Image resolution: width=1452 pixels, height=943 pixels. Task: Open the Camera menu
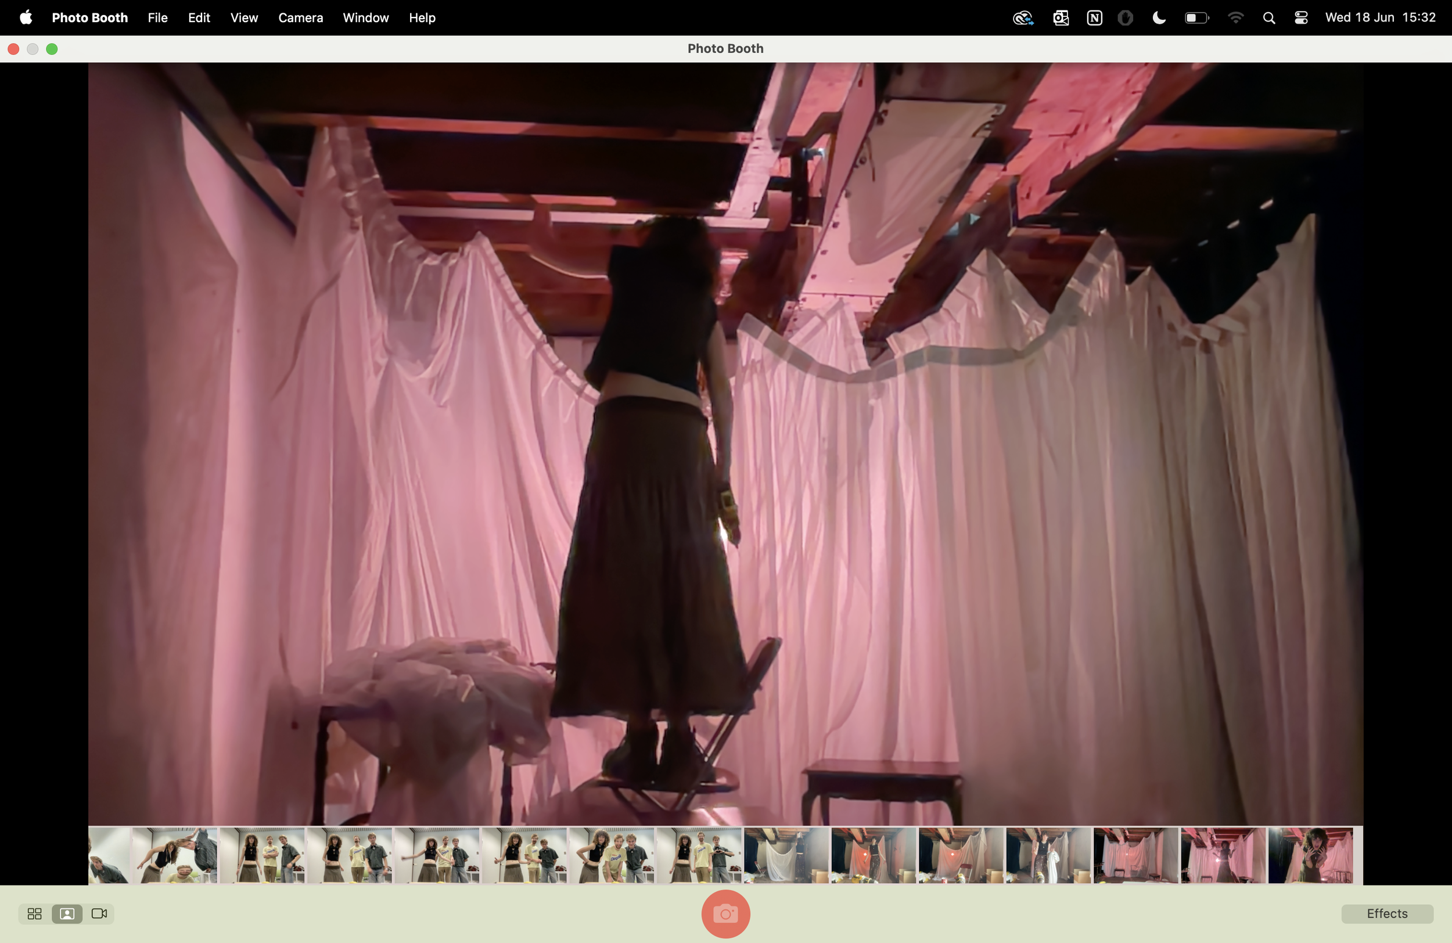point(300,17)
